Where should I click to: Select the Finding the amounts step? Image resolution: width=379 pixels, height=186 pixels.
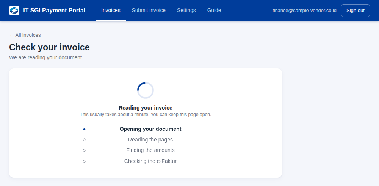pyautogui.click(x=150, y=150)
